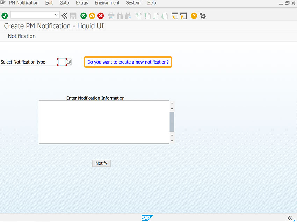297x222 pixels.
Task: Collapse command field with double chevron
Action: pyautogui.click(x=64, y=16)
